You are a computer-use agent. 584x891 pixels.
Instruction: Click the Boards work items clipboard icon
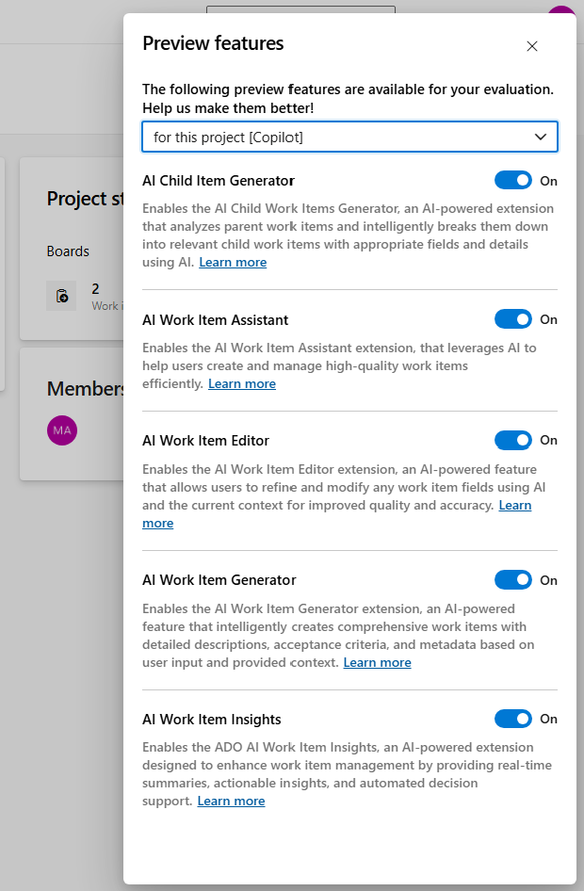[61, 295]
